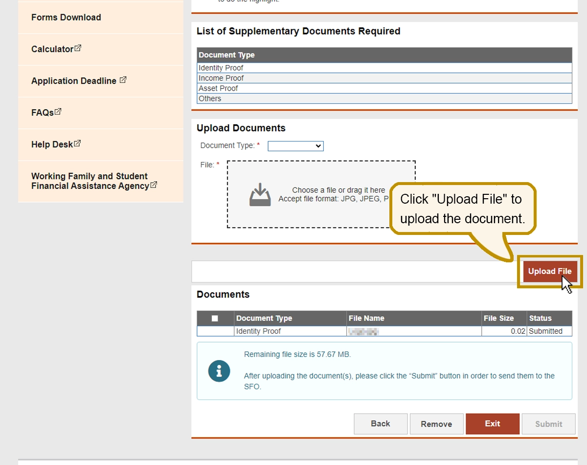The width and height of the screenshot is (587, 465).
Task: Click external link icon beside Calculator
Action: point(78,48)
